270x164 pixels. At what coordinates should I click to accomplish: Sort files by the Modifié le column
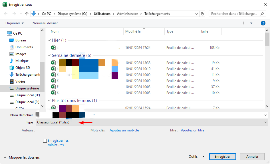pyautogui.click(x=133, y=31)
